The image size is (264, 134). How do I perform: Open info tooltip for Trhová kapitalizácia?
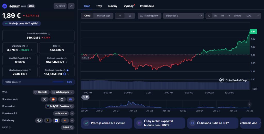pyautogui.click(x=49, y=34)
